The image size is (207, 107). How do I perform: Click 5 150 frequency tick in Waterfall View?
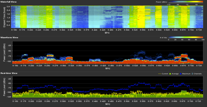point(14,30)
